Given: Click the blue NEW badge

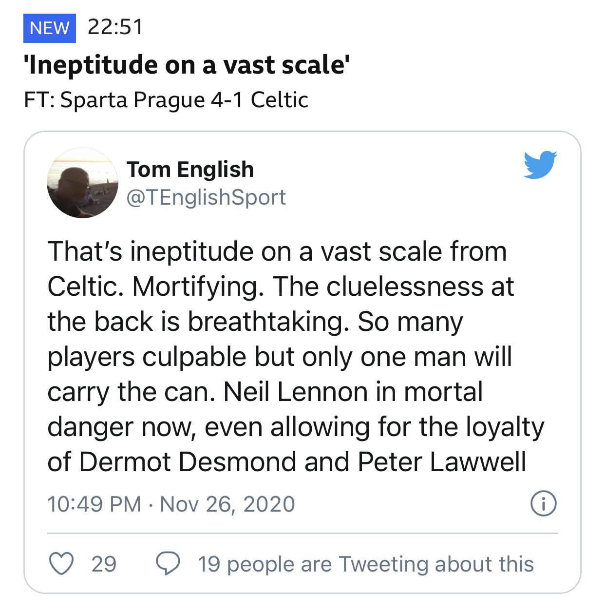Looking at the screenshot, I should pos(50,28).
